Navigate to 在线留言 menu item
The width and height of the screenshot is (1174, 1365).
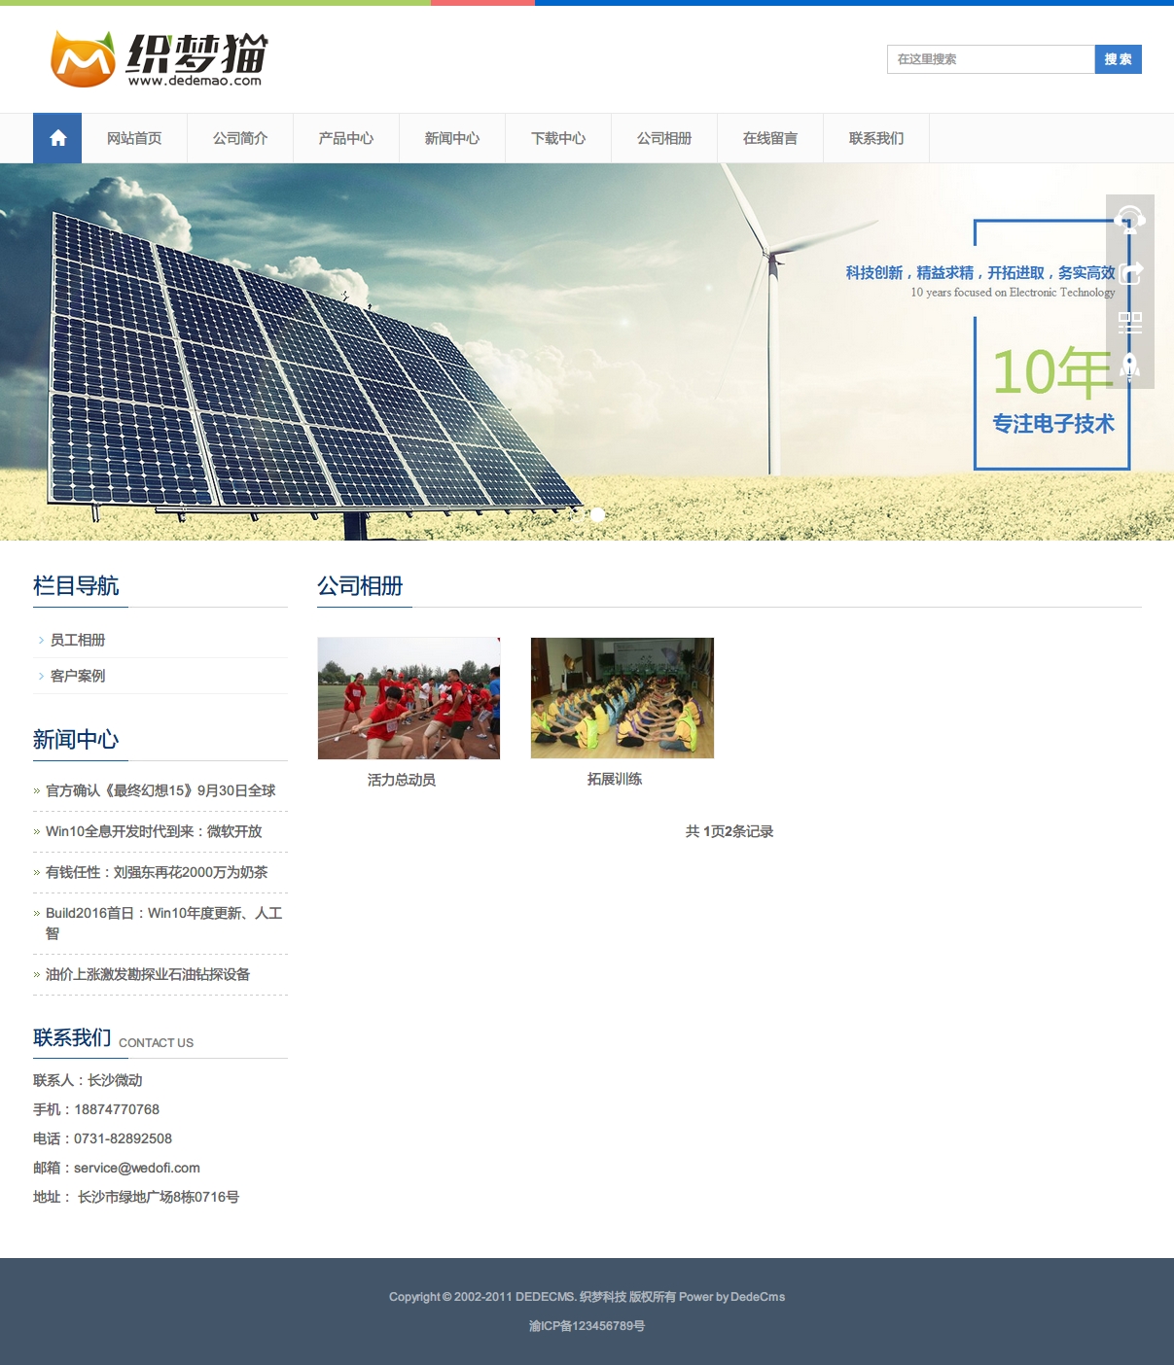770,138
